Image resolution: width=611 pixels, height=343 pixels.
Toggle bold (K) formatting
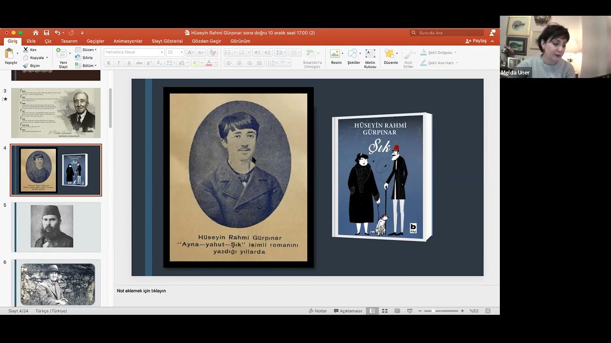[x=109, y=63]
